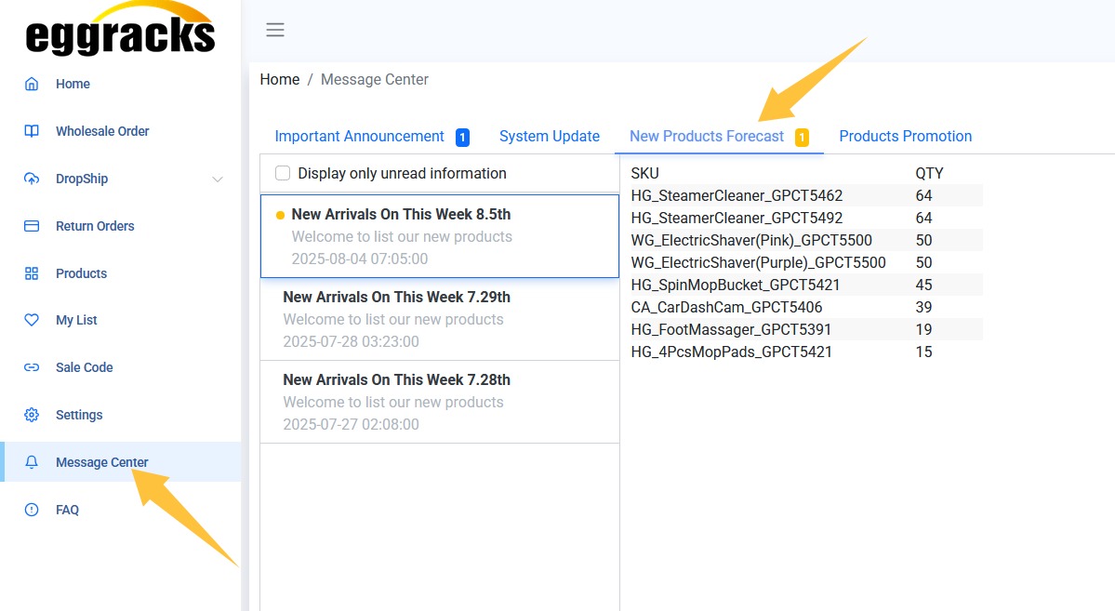Click the DropShip cloud upload icon

[32, 179]
